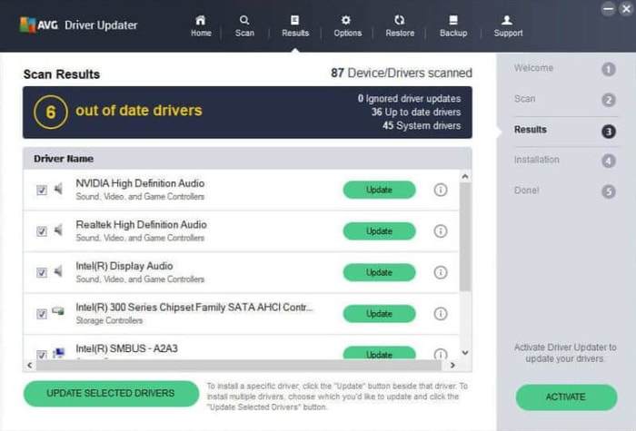Show info for NVIDIA High Definition Audio
Viewport: 636px width, 431px height.
point(441,190)
